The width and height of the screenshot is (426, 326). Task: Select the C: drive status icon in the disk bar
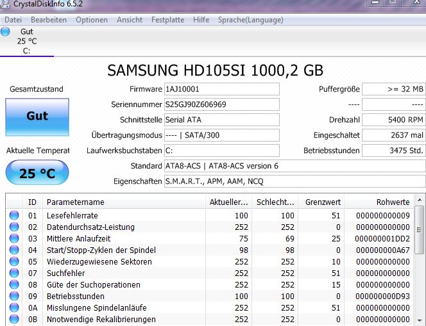(x=5, y=31)
